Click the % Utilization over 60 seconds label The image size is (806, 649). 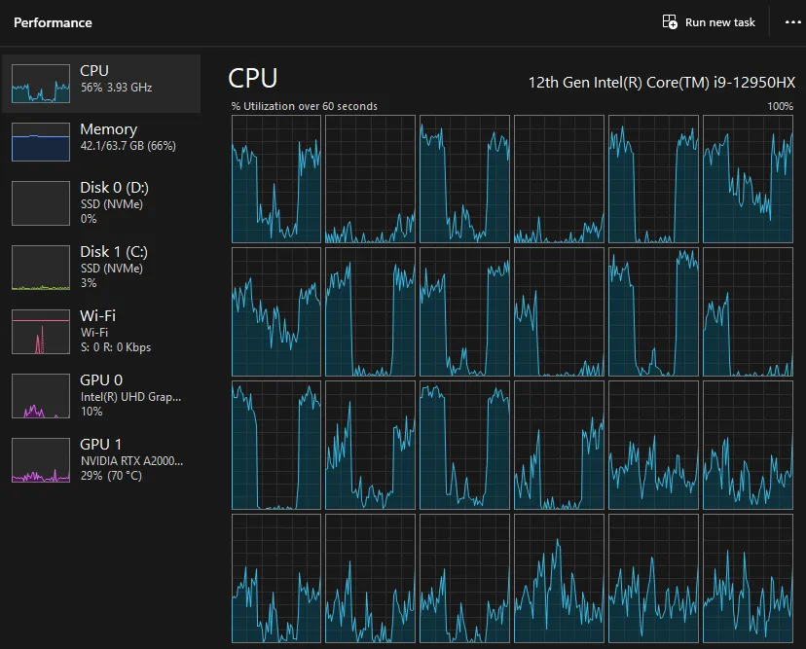click(x=303, y=106)
